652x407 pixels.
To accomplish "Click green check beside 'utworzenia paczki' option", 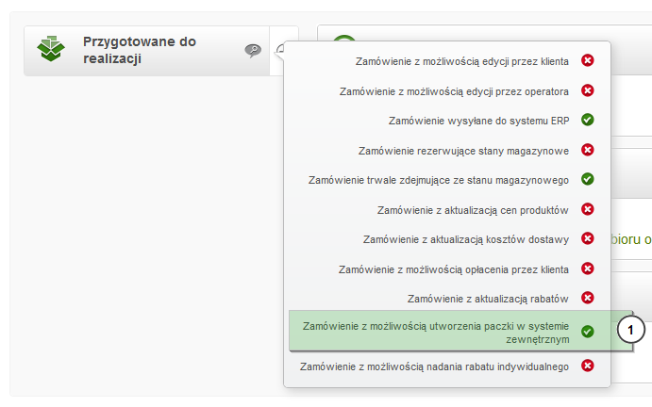I will [x=587, y=331].
